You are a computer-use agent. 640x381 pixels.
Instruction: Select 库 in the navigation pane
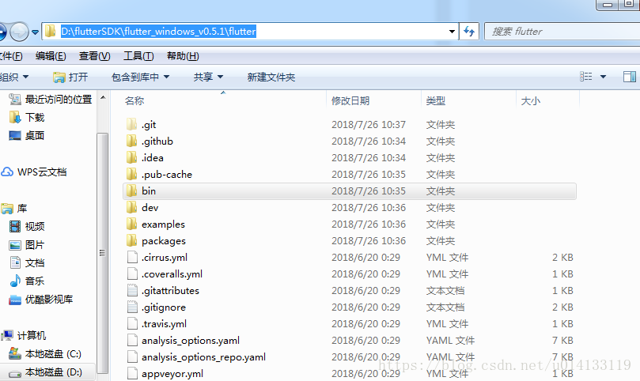click(14, 209)
